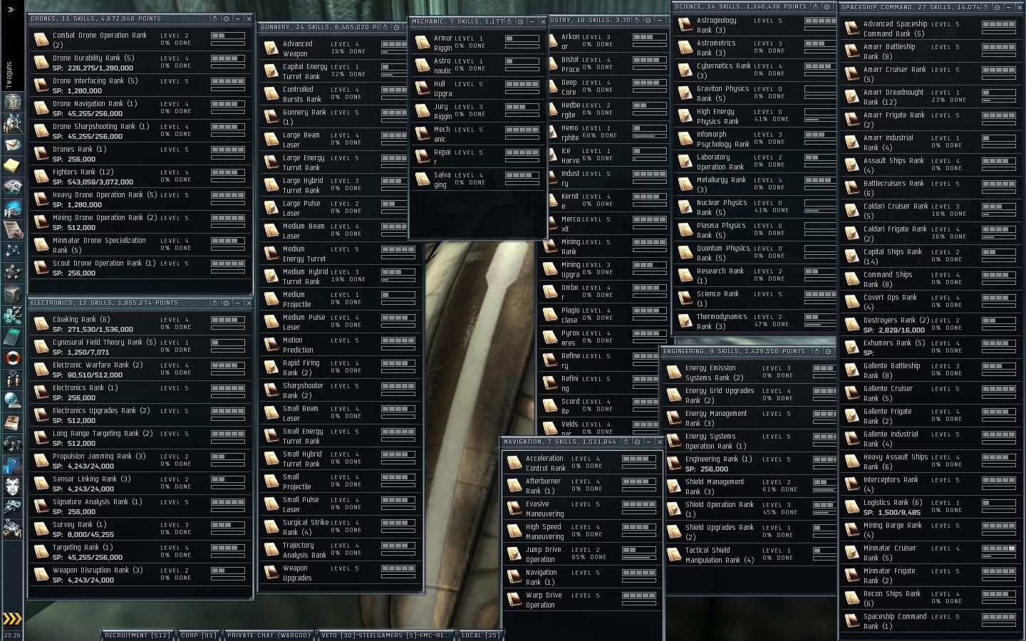Select the Amarr Dreadnought Rank (12) skill
Image resolution: width=1026 pixels, height=641 pixels.
point(932,97)
